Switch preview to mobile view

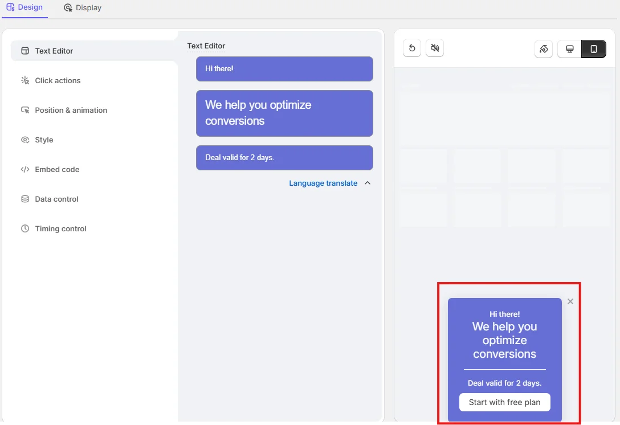[x=594, y=49]
